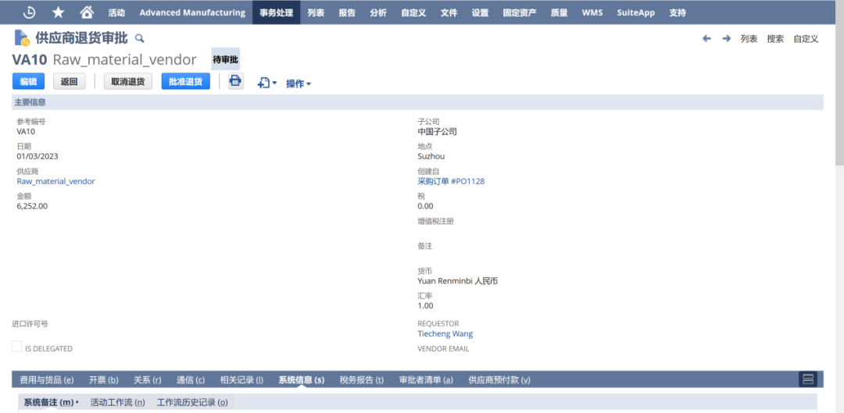Image resolution: width=844 pixels, height=413 pixels.
Task: Click the 取消退货 button
Action: pos(128,81)
